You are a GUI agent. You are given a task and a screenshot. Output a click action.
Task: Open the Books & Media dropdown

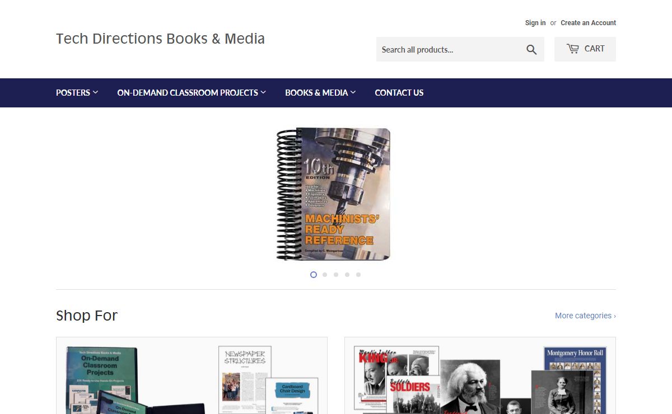pos(320,93)
